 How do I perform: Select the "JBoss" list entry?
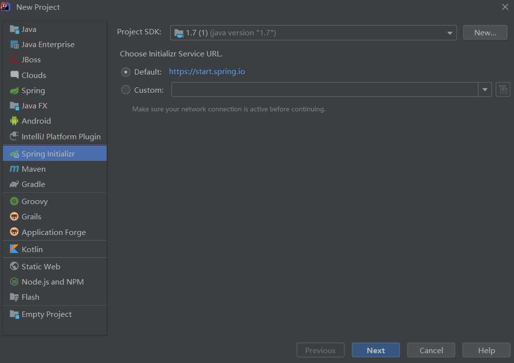(x=55, y=60)
